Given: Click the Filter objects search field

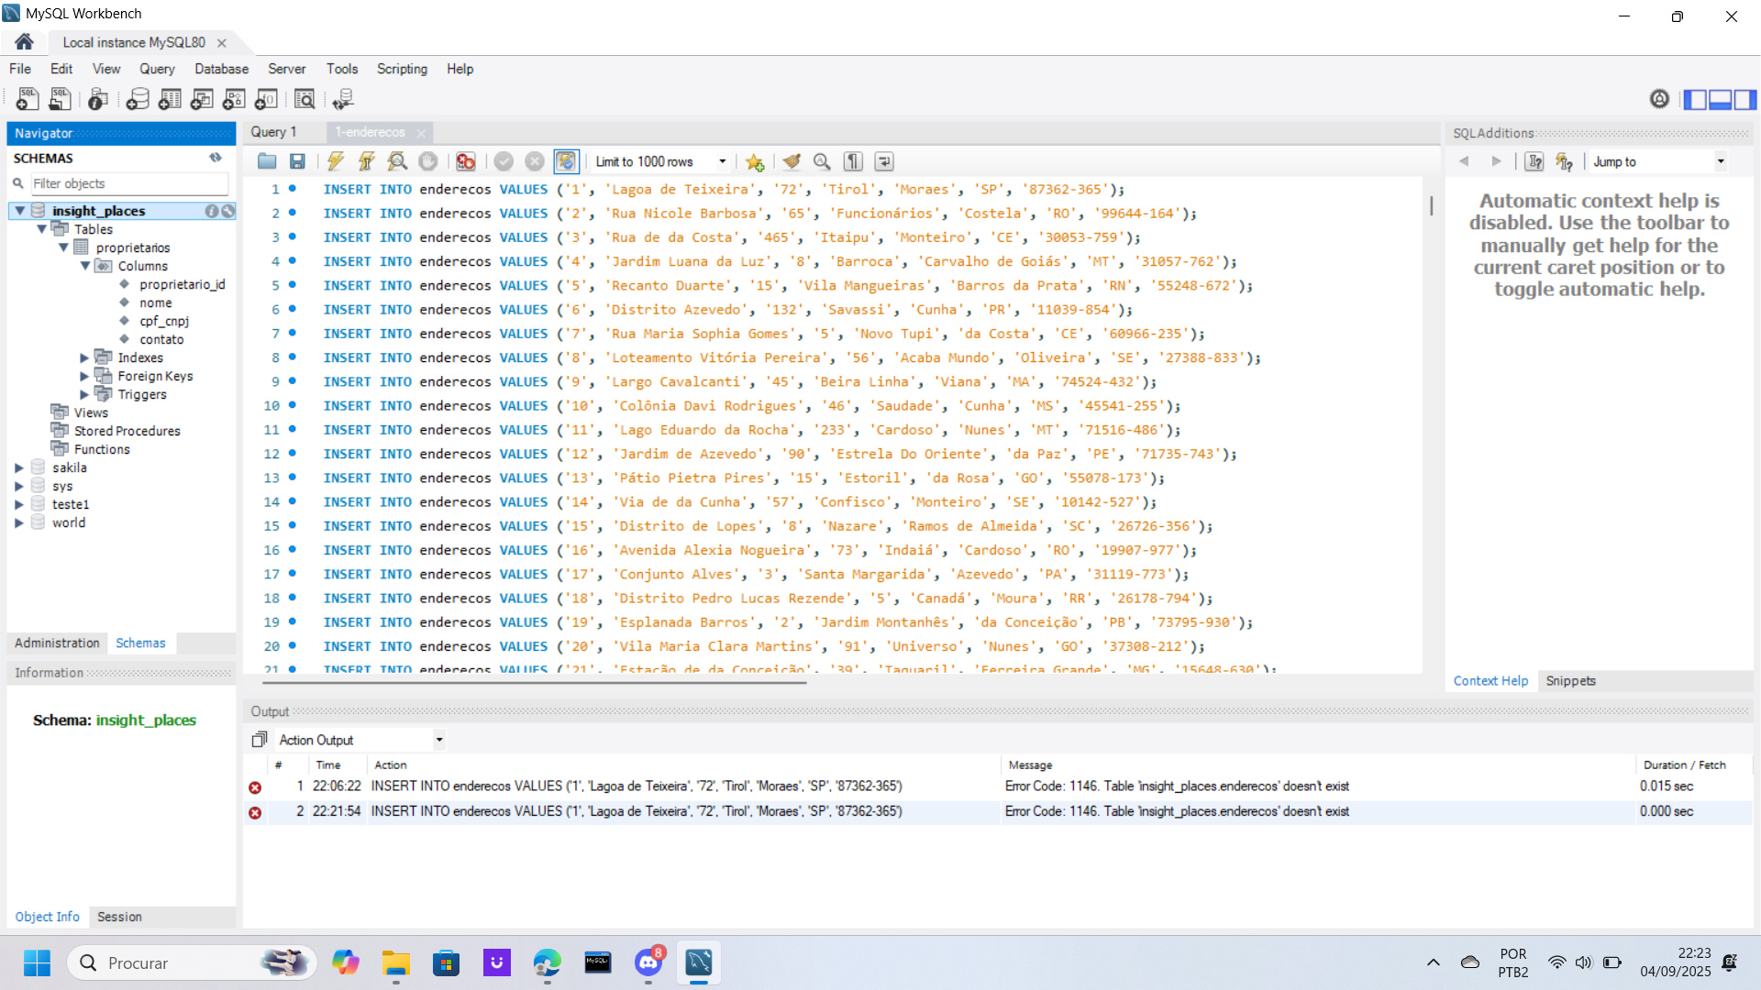Looking at the screenshot, I should click(129, 183).
